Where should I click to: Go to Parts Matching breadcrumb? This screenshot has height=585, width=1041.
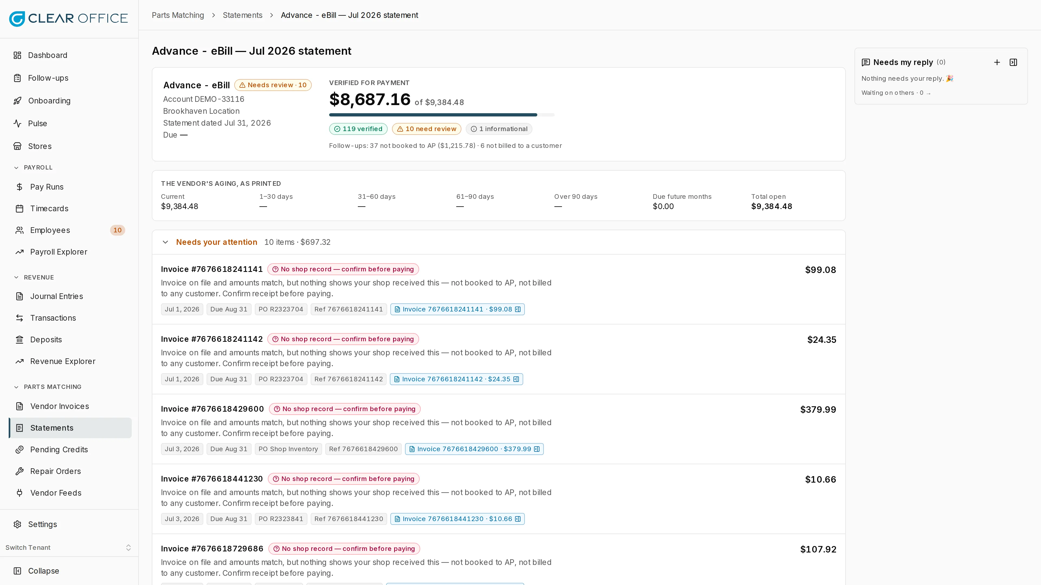178,15
